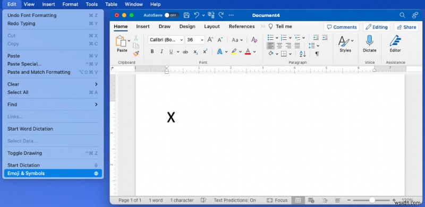The height and width of the screenshot is (207, 425).
Task: Align text to the right
Action: pyautogui.click(x=288, y=46)
